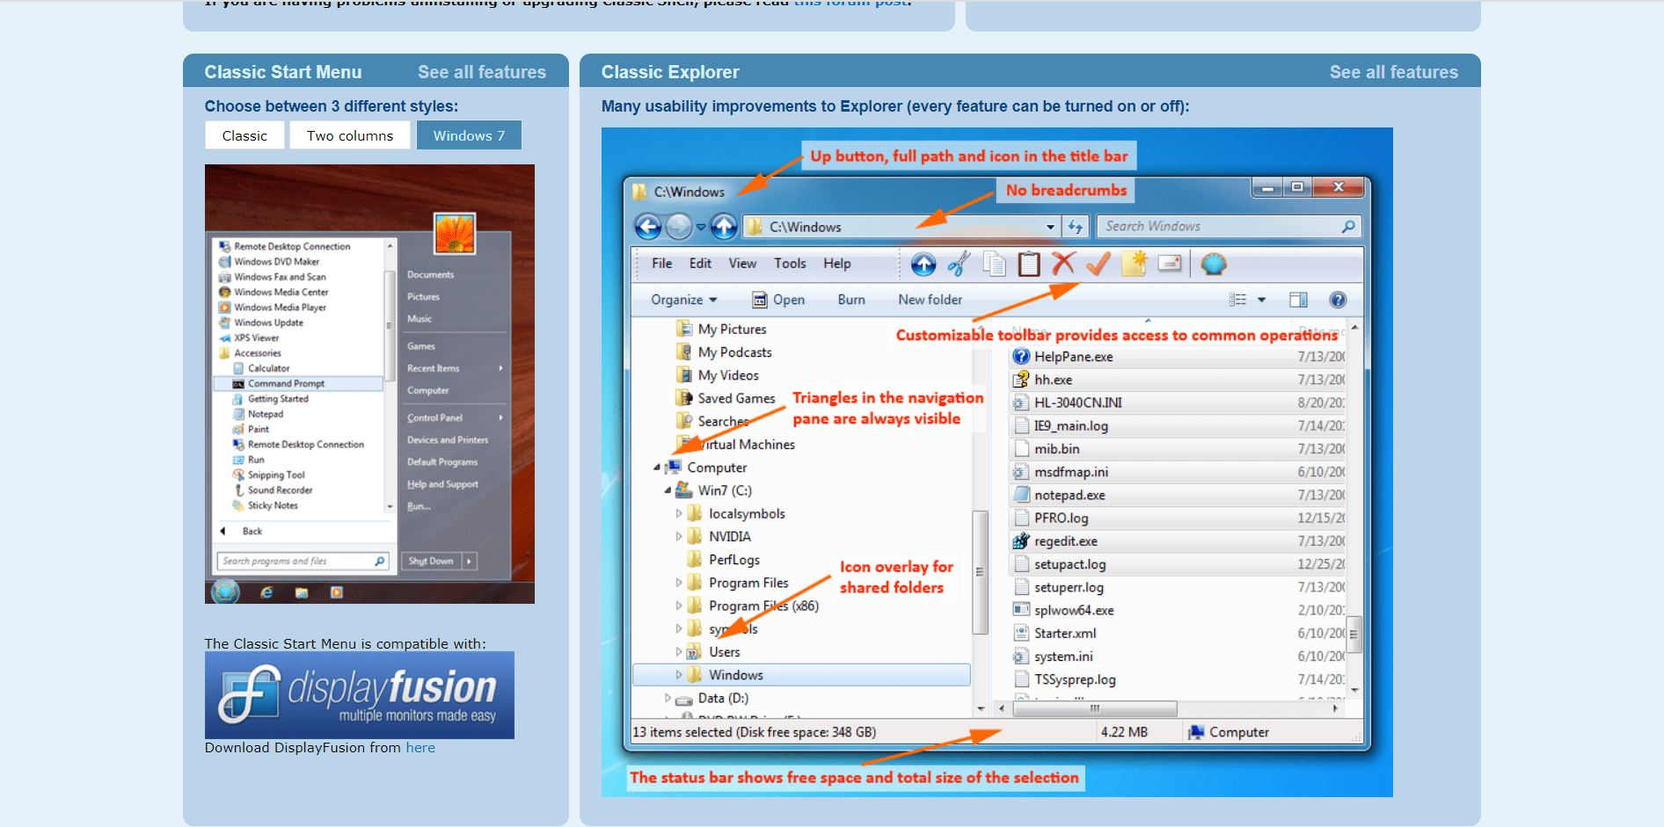Open the Tools menu
1664x827 pixels.
pos(790,263)
